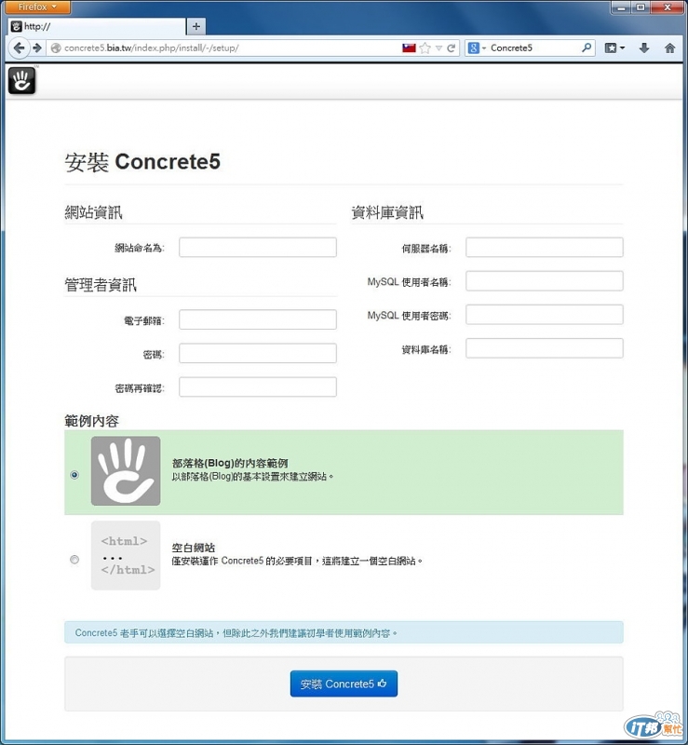Close the Firefox window

tap(668, 7)
